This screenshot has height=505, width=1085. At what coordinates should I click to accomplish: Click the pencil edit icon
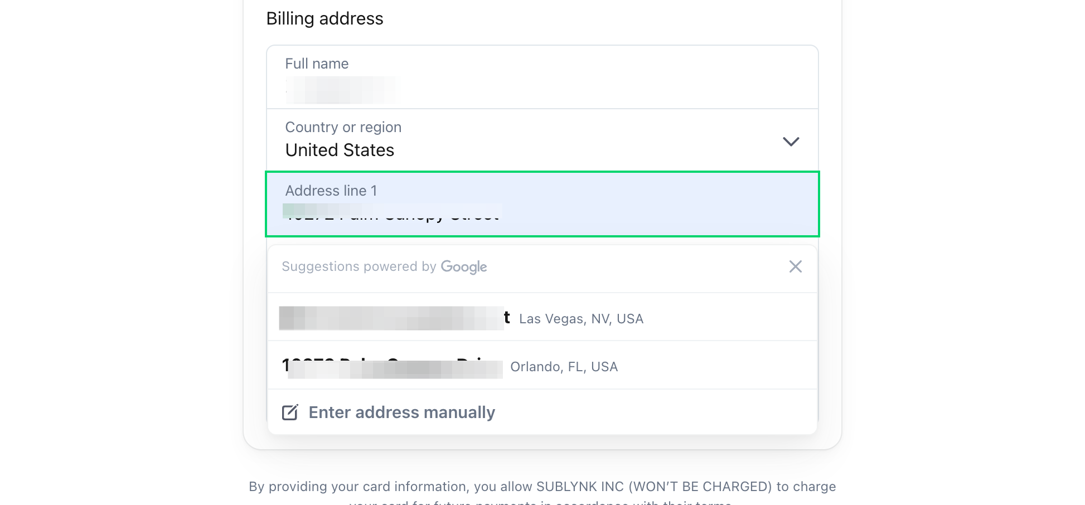click(290, 412)
